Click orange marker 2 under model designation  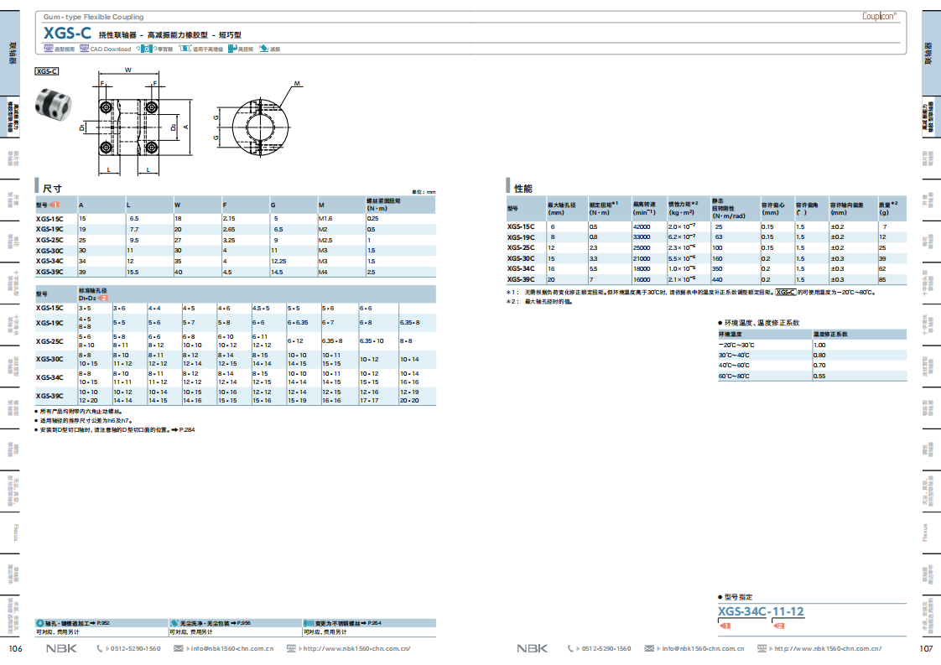coord(778,626)
